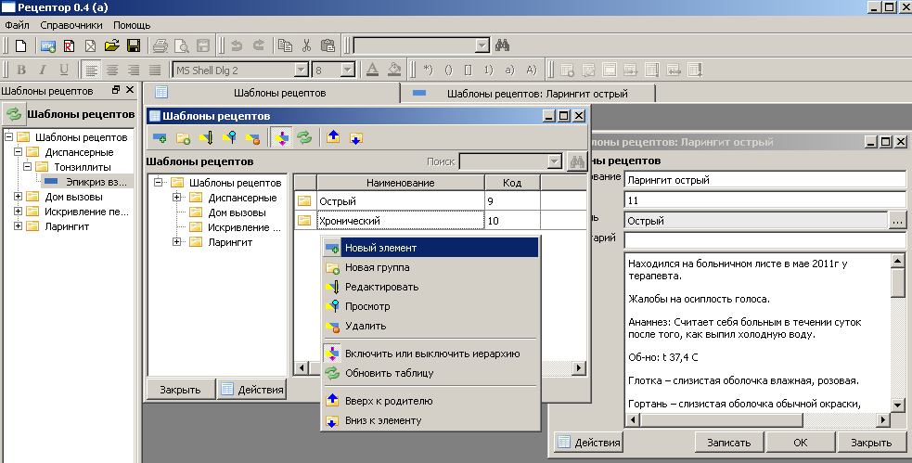Click the font color swatch button
This screenshot has height=463, width=912.
pos(372,70)
